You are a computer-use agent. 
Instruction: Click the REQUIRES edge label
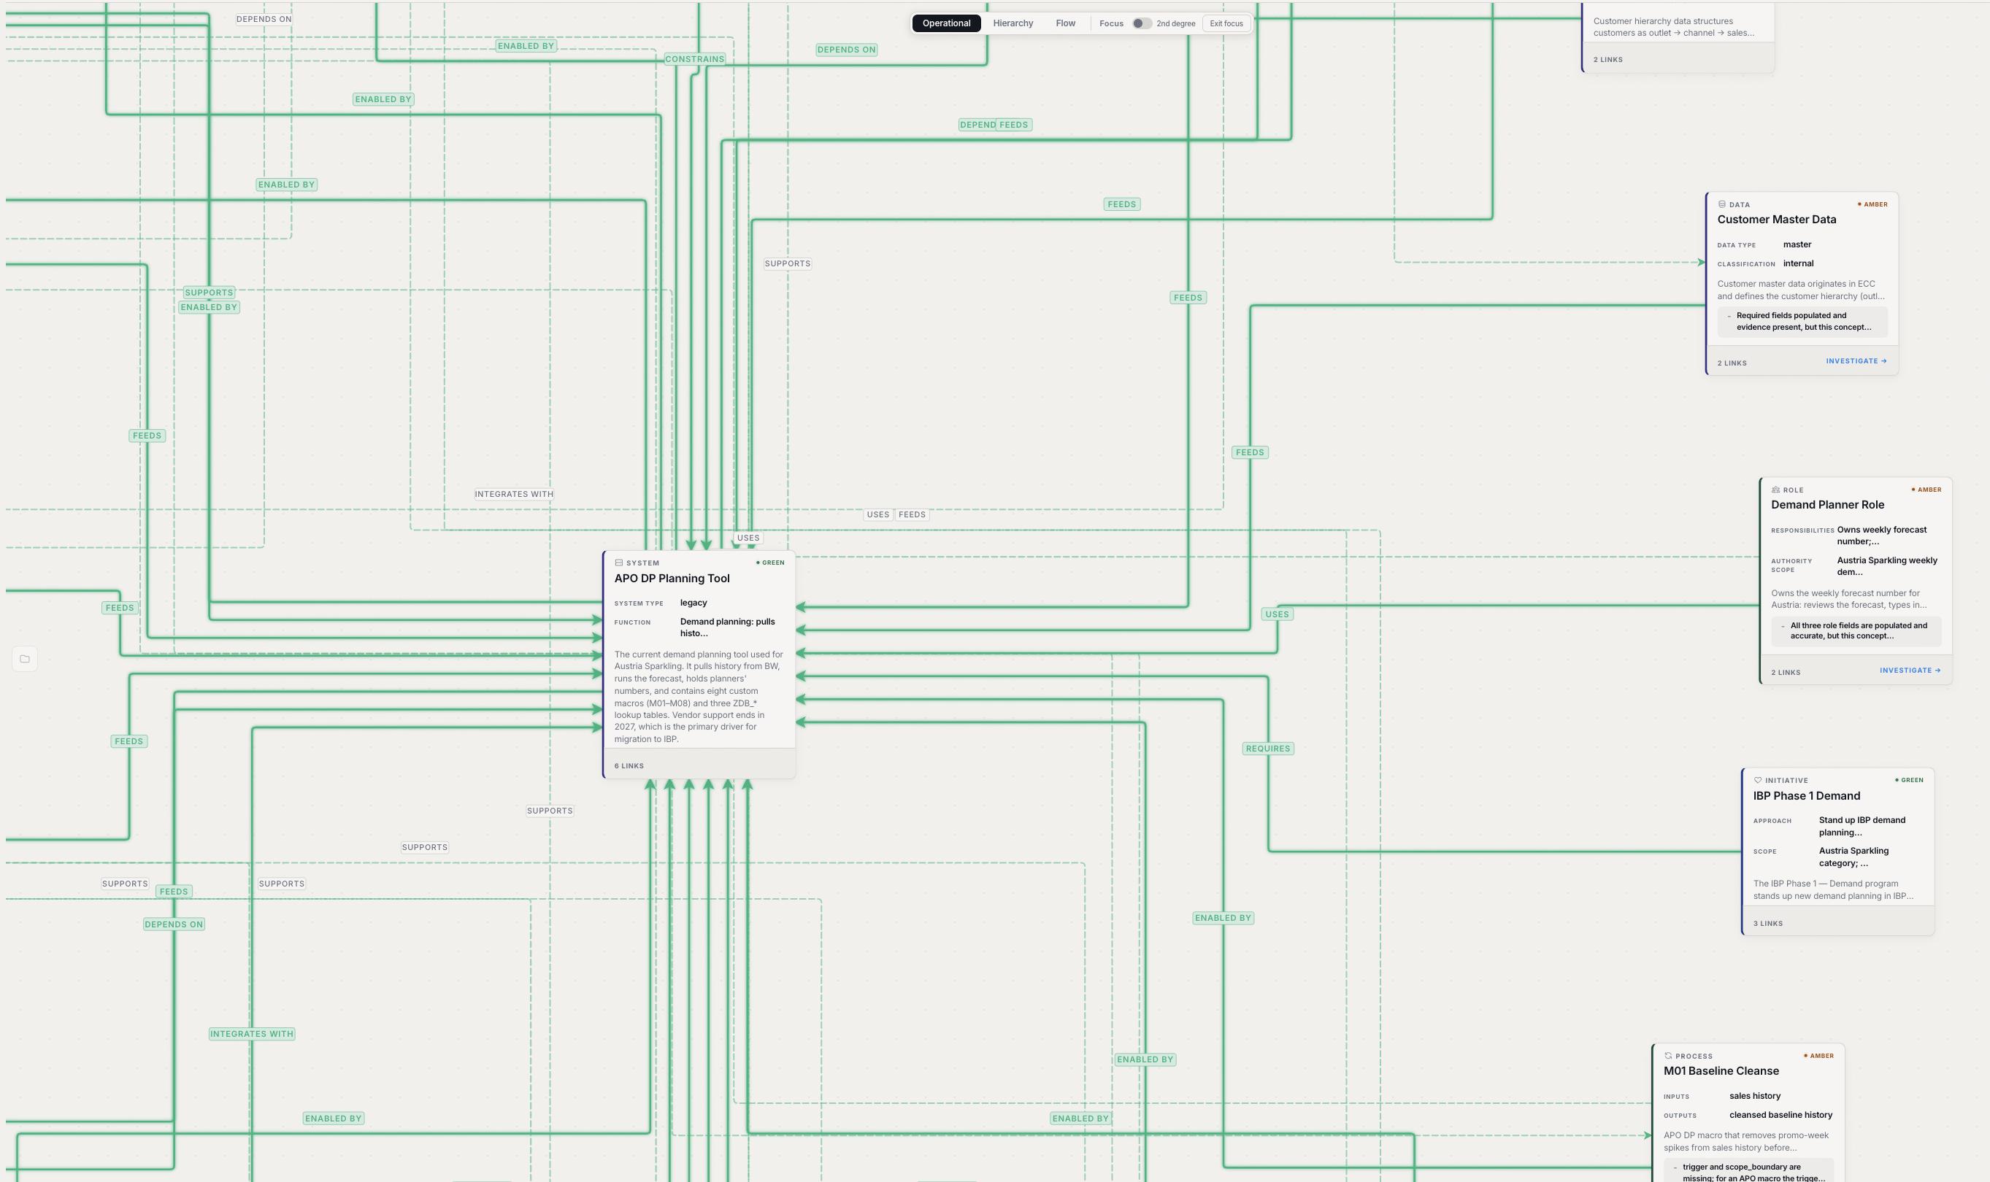(x=1267, y=749)
